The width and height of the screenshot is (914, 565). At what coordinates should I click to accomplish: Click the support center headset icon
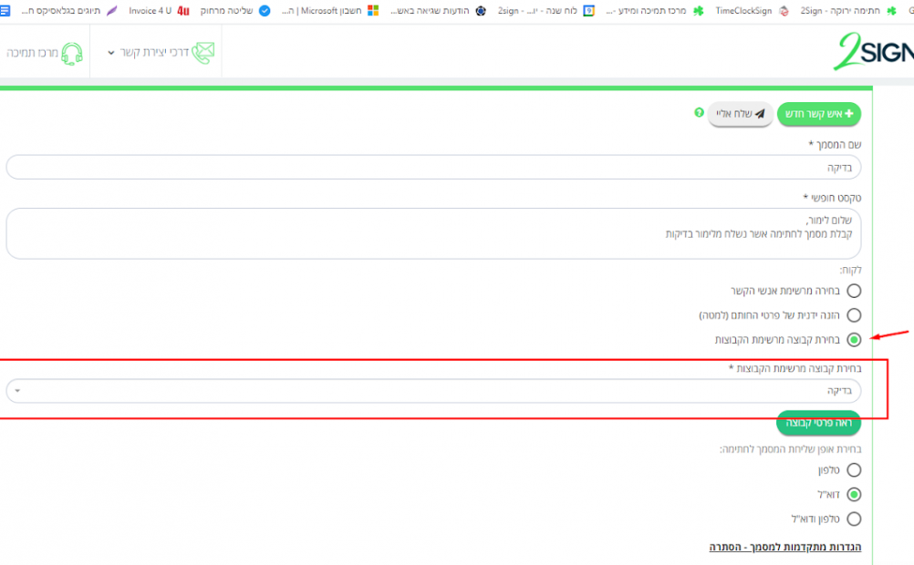71,53
